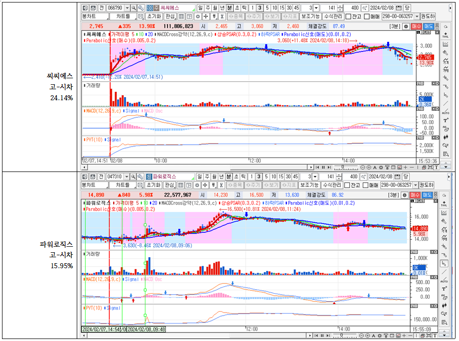Click scissors cut icon in 파워로직스 toolbar

point(221,185)
